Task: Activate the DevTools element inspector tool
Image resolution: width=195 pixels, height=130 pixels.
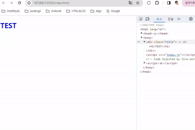Action: (141, 19)
